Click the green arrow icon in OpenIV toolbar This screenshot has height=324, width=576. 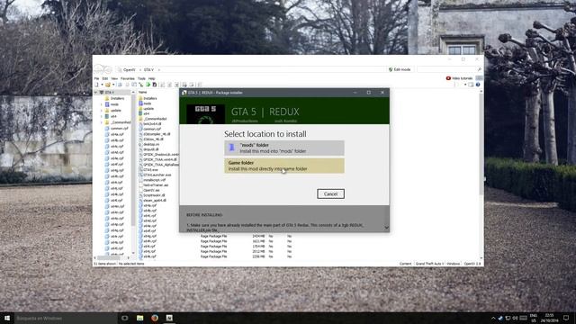coord(148,85)
